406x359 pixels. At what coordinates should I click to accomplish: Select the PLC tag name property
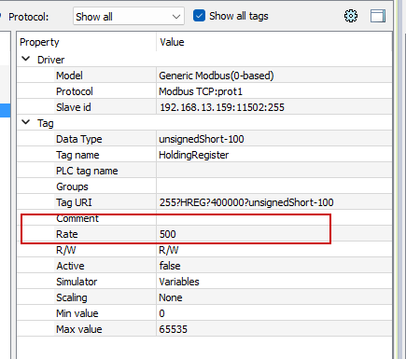click(87, 171)
